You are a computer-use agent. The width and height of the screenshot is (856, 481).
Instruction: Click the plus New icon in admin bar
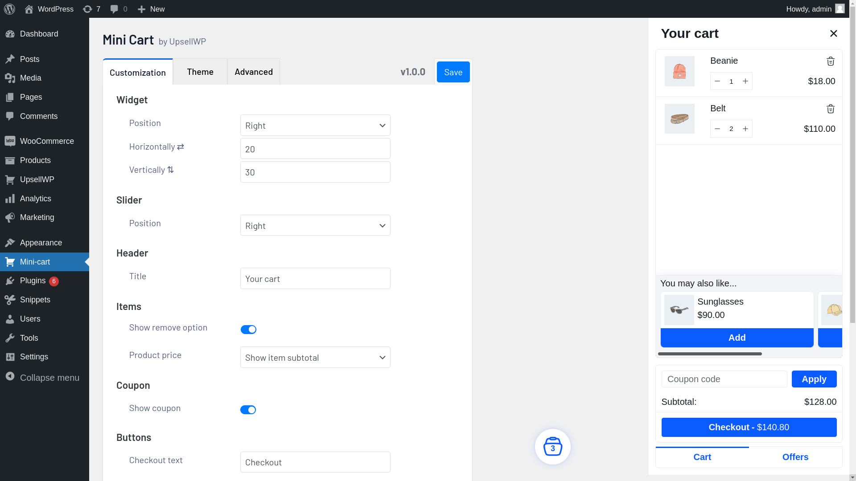tap(141, 9)
